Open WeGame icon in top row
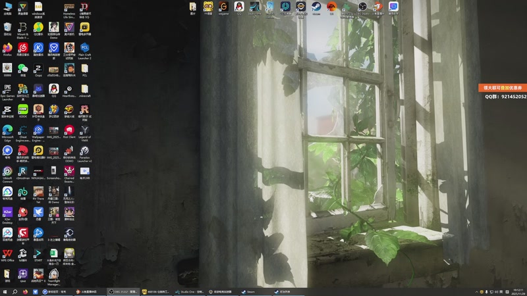The image size is (527, 296). pos(223,8)
